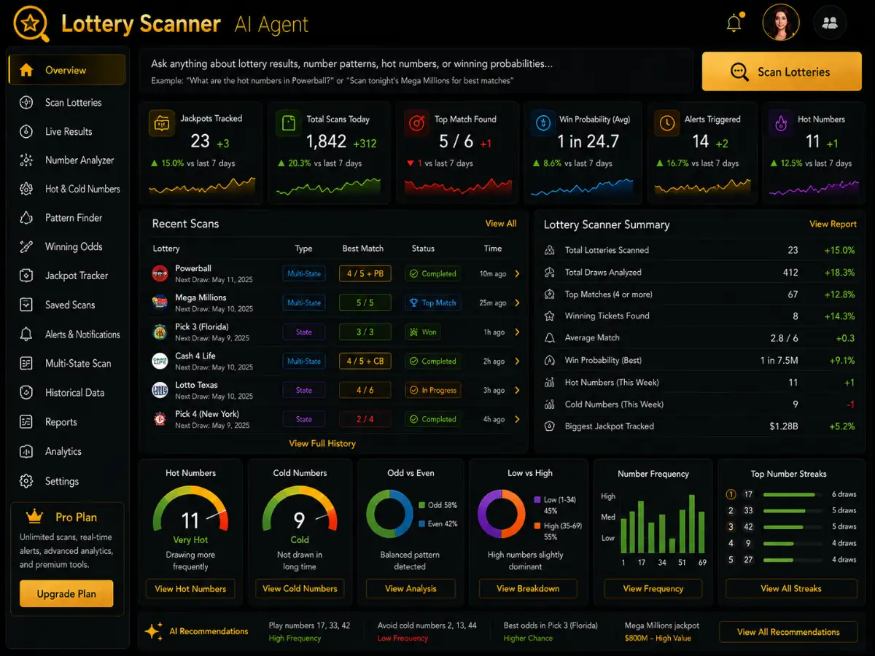This screenshot has width=875, height=656.
Task: Click the View All Streaks button
Action: pos(791,589)
